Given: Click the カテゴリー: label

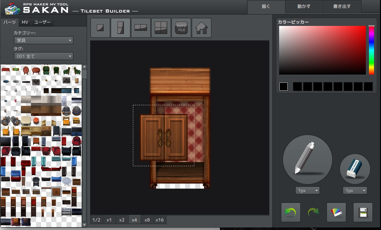Looking at the screenshot, I should point(25,33).
